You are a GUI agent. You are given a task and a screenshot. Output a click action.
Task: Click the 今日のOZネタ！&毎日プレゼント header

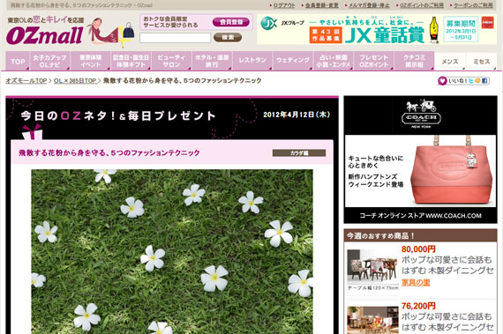coord(118,115)
